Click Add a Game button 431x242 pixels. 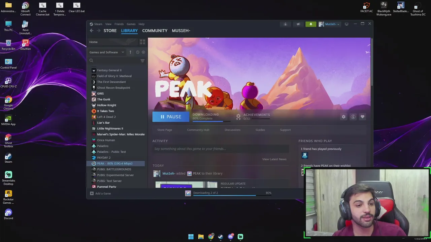100,193
